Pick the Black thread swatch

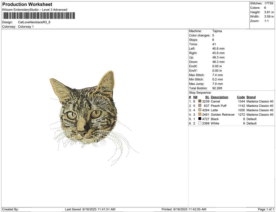point(200,119)
